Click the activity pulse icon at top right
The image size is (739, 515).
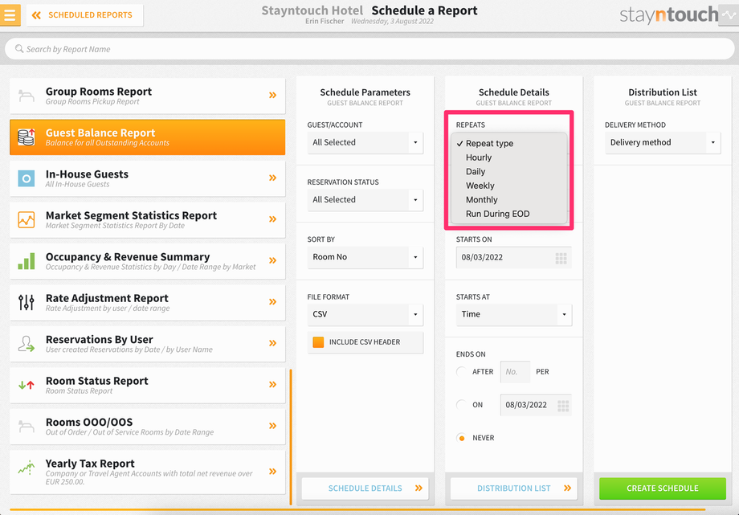click(x=729, y=15)
